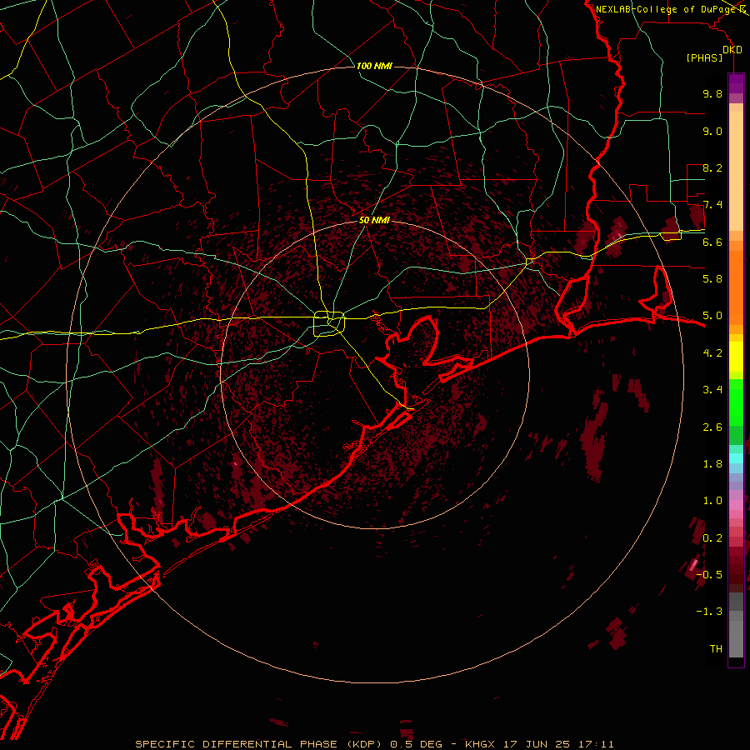Pick the orange segment of the color bar
The width and height of the screenshot is (750, 750).
[x=736, y=288]
